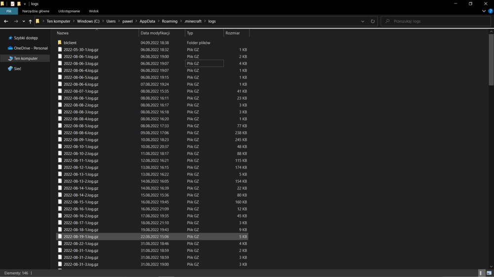Click the Ten komputer breadcrumb segment
This screenshot has width=494, height=277.
(58, 21)
